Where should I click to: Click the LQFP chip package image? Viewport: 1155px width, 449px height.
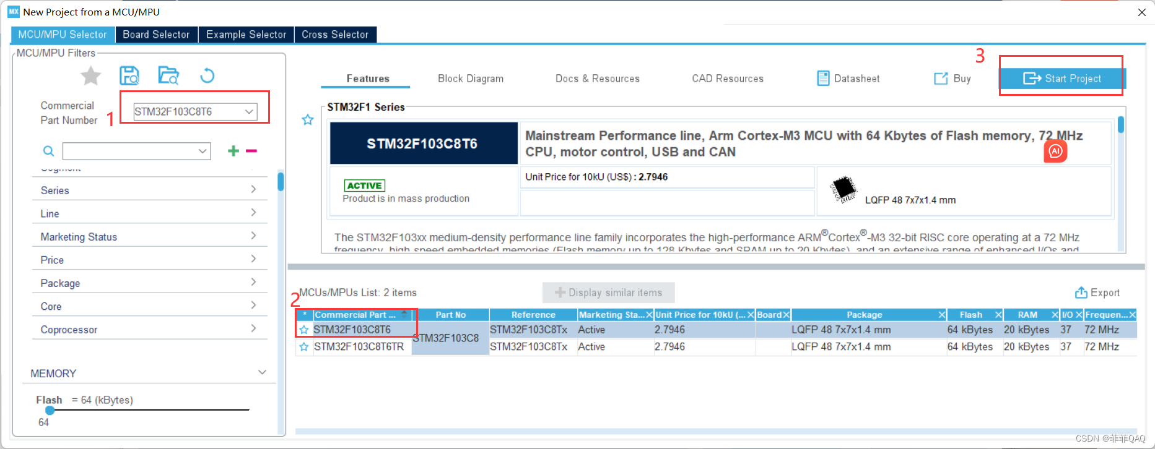click(843, 189)
